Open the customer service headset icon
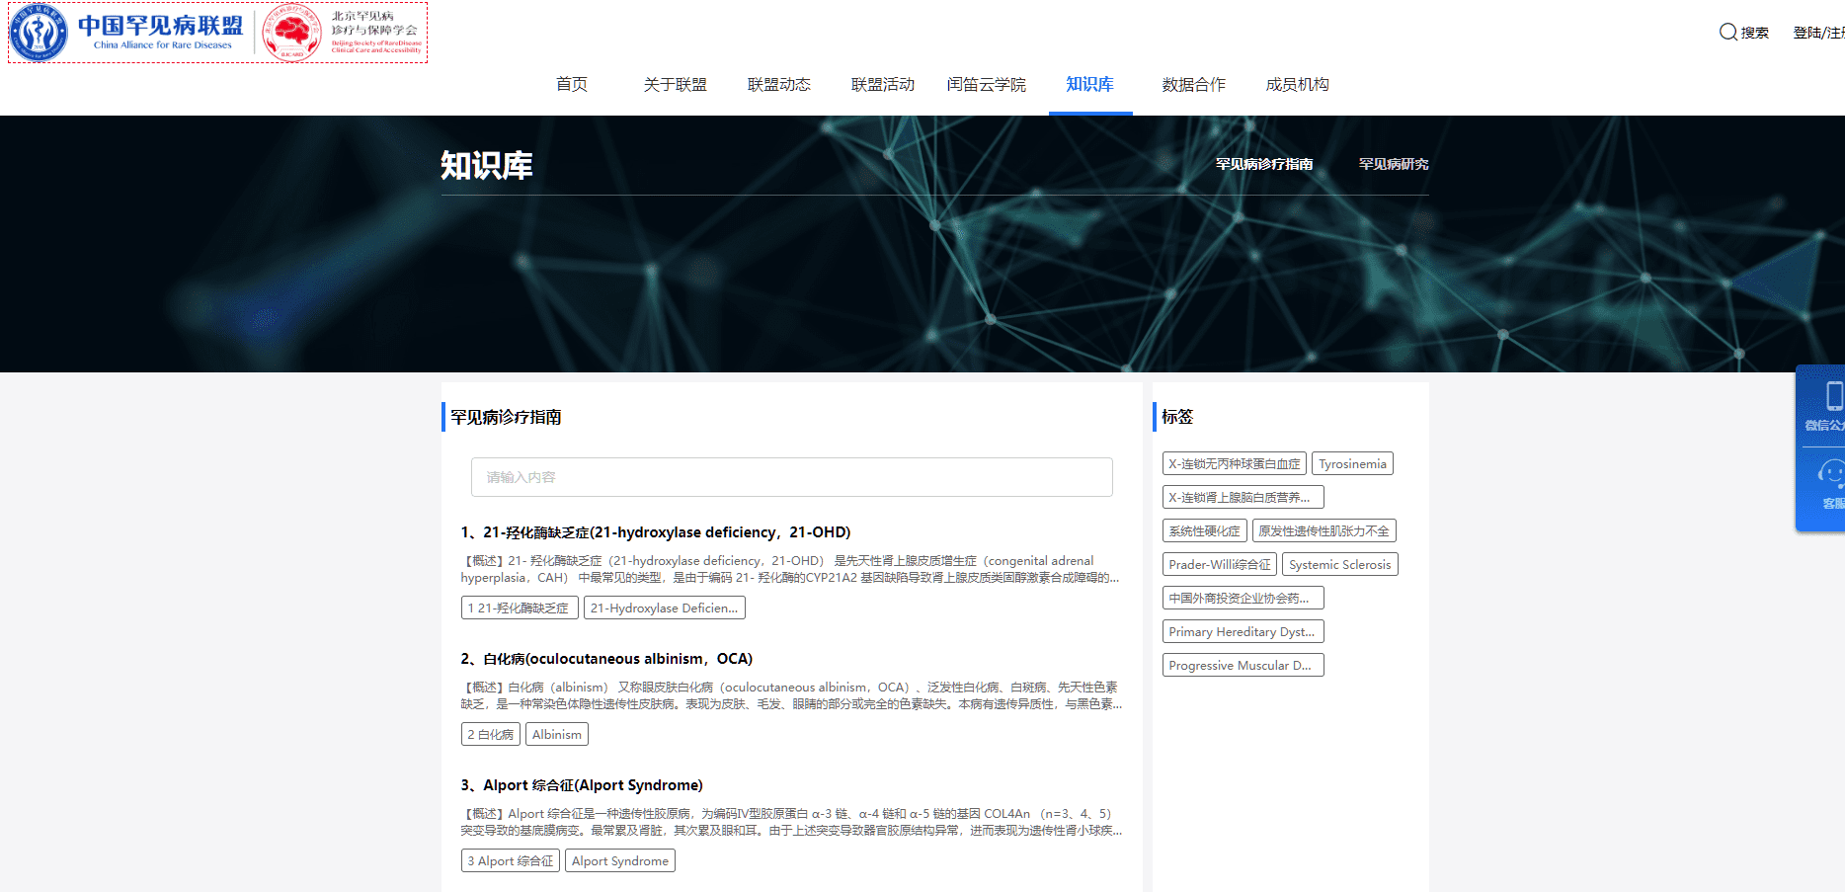The width and height of the screenshot is (1845, 892). coord(1832,475)
